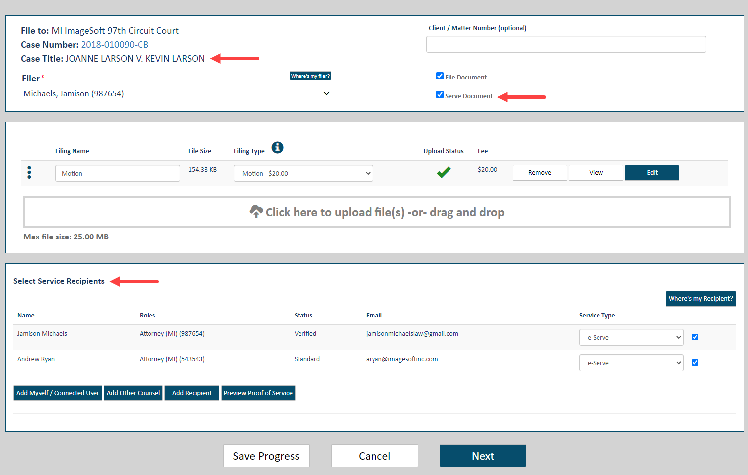Click the Service Type column header
This screenshot has height=475, width=748.
click(597, 316)
